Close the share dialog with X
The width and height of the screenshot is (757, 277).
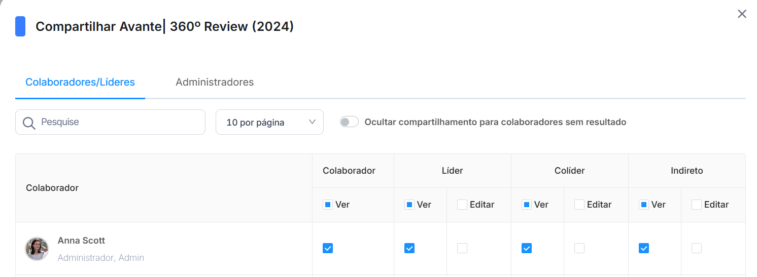(742, 14)
